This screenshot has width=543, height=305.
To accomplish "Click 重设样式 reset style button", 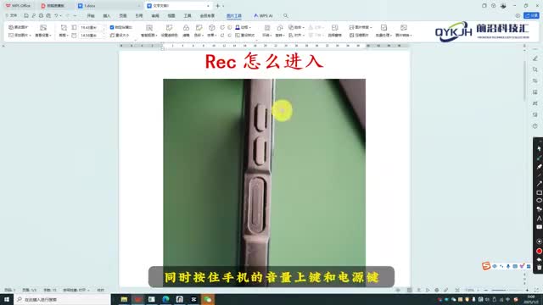I will point(245,36).
